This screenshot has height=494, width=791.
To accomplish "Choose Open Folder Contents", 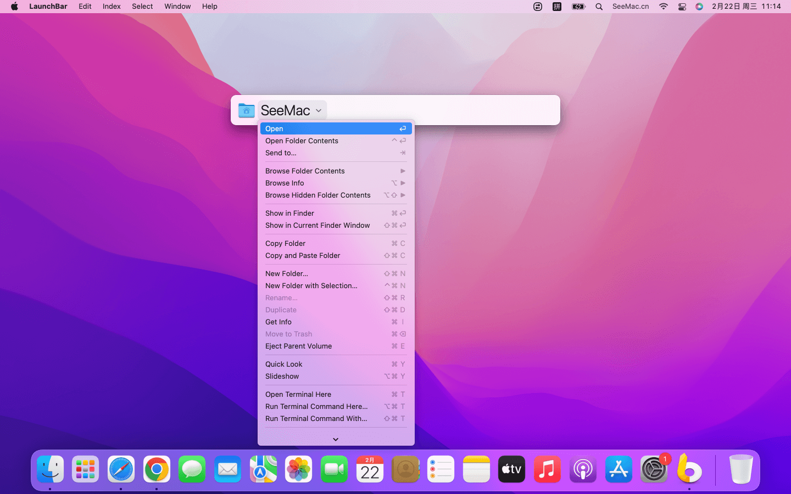I will 336,141.
